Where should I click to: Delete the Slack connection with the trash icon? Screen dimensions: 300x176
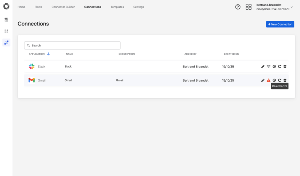(285, 67)
